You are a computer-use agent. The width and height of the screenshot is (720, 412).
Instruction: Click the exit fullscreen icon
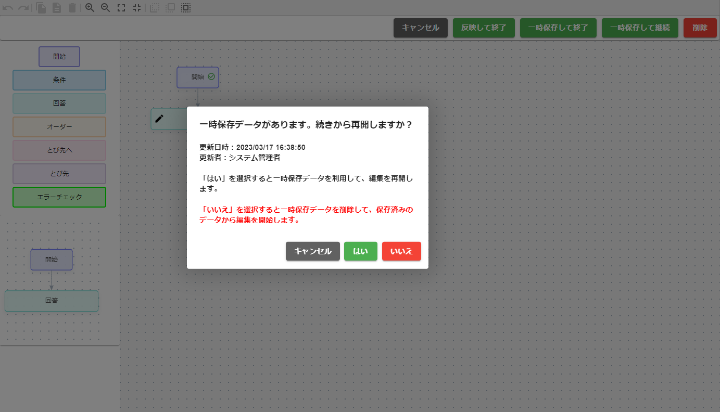click(x=137, y=8)
